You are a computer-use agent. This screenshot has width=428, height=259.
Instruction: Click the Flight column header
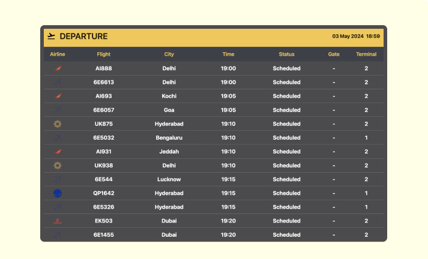tap(104, 54)
